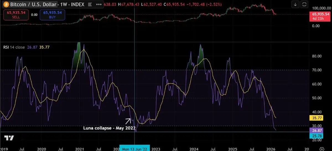Click the 2023 label on the time axis
Screen dimensions: 332x151
click(x=156, y=149)
